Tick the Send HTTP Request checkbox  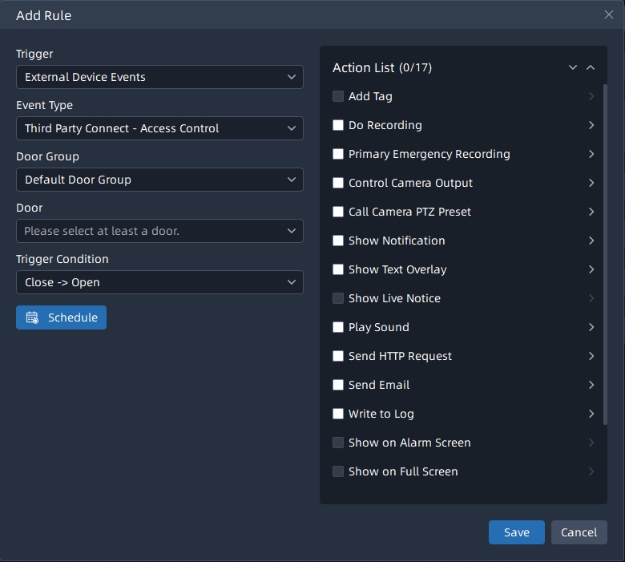tap(338, 356)
